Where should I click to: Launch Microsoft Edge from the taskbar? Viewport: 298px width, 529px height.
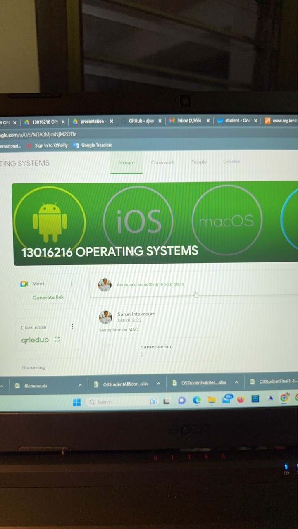pyautogui.click(x=197, y=400)
